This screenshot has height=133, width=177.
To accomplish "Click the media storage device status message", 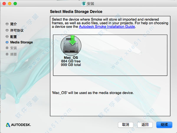I will click(x=93, y=93).
